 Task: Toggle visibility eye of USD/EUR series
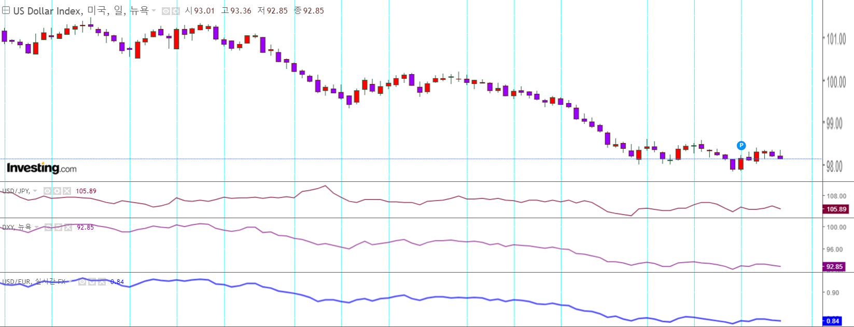pyautogui.click(x=82, y=281)
